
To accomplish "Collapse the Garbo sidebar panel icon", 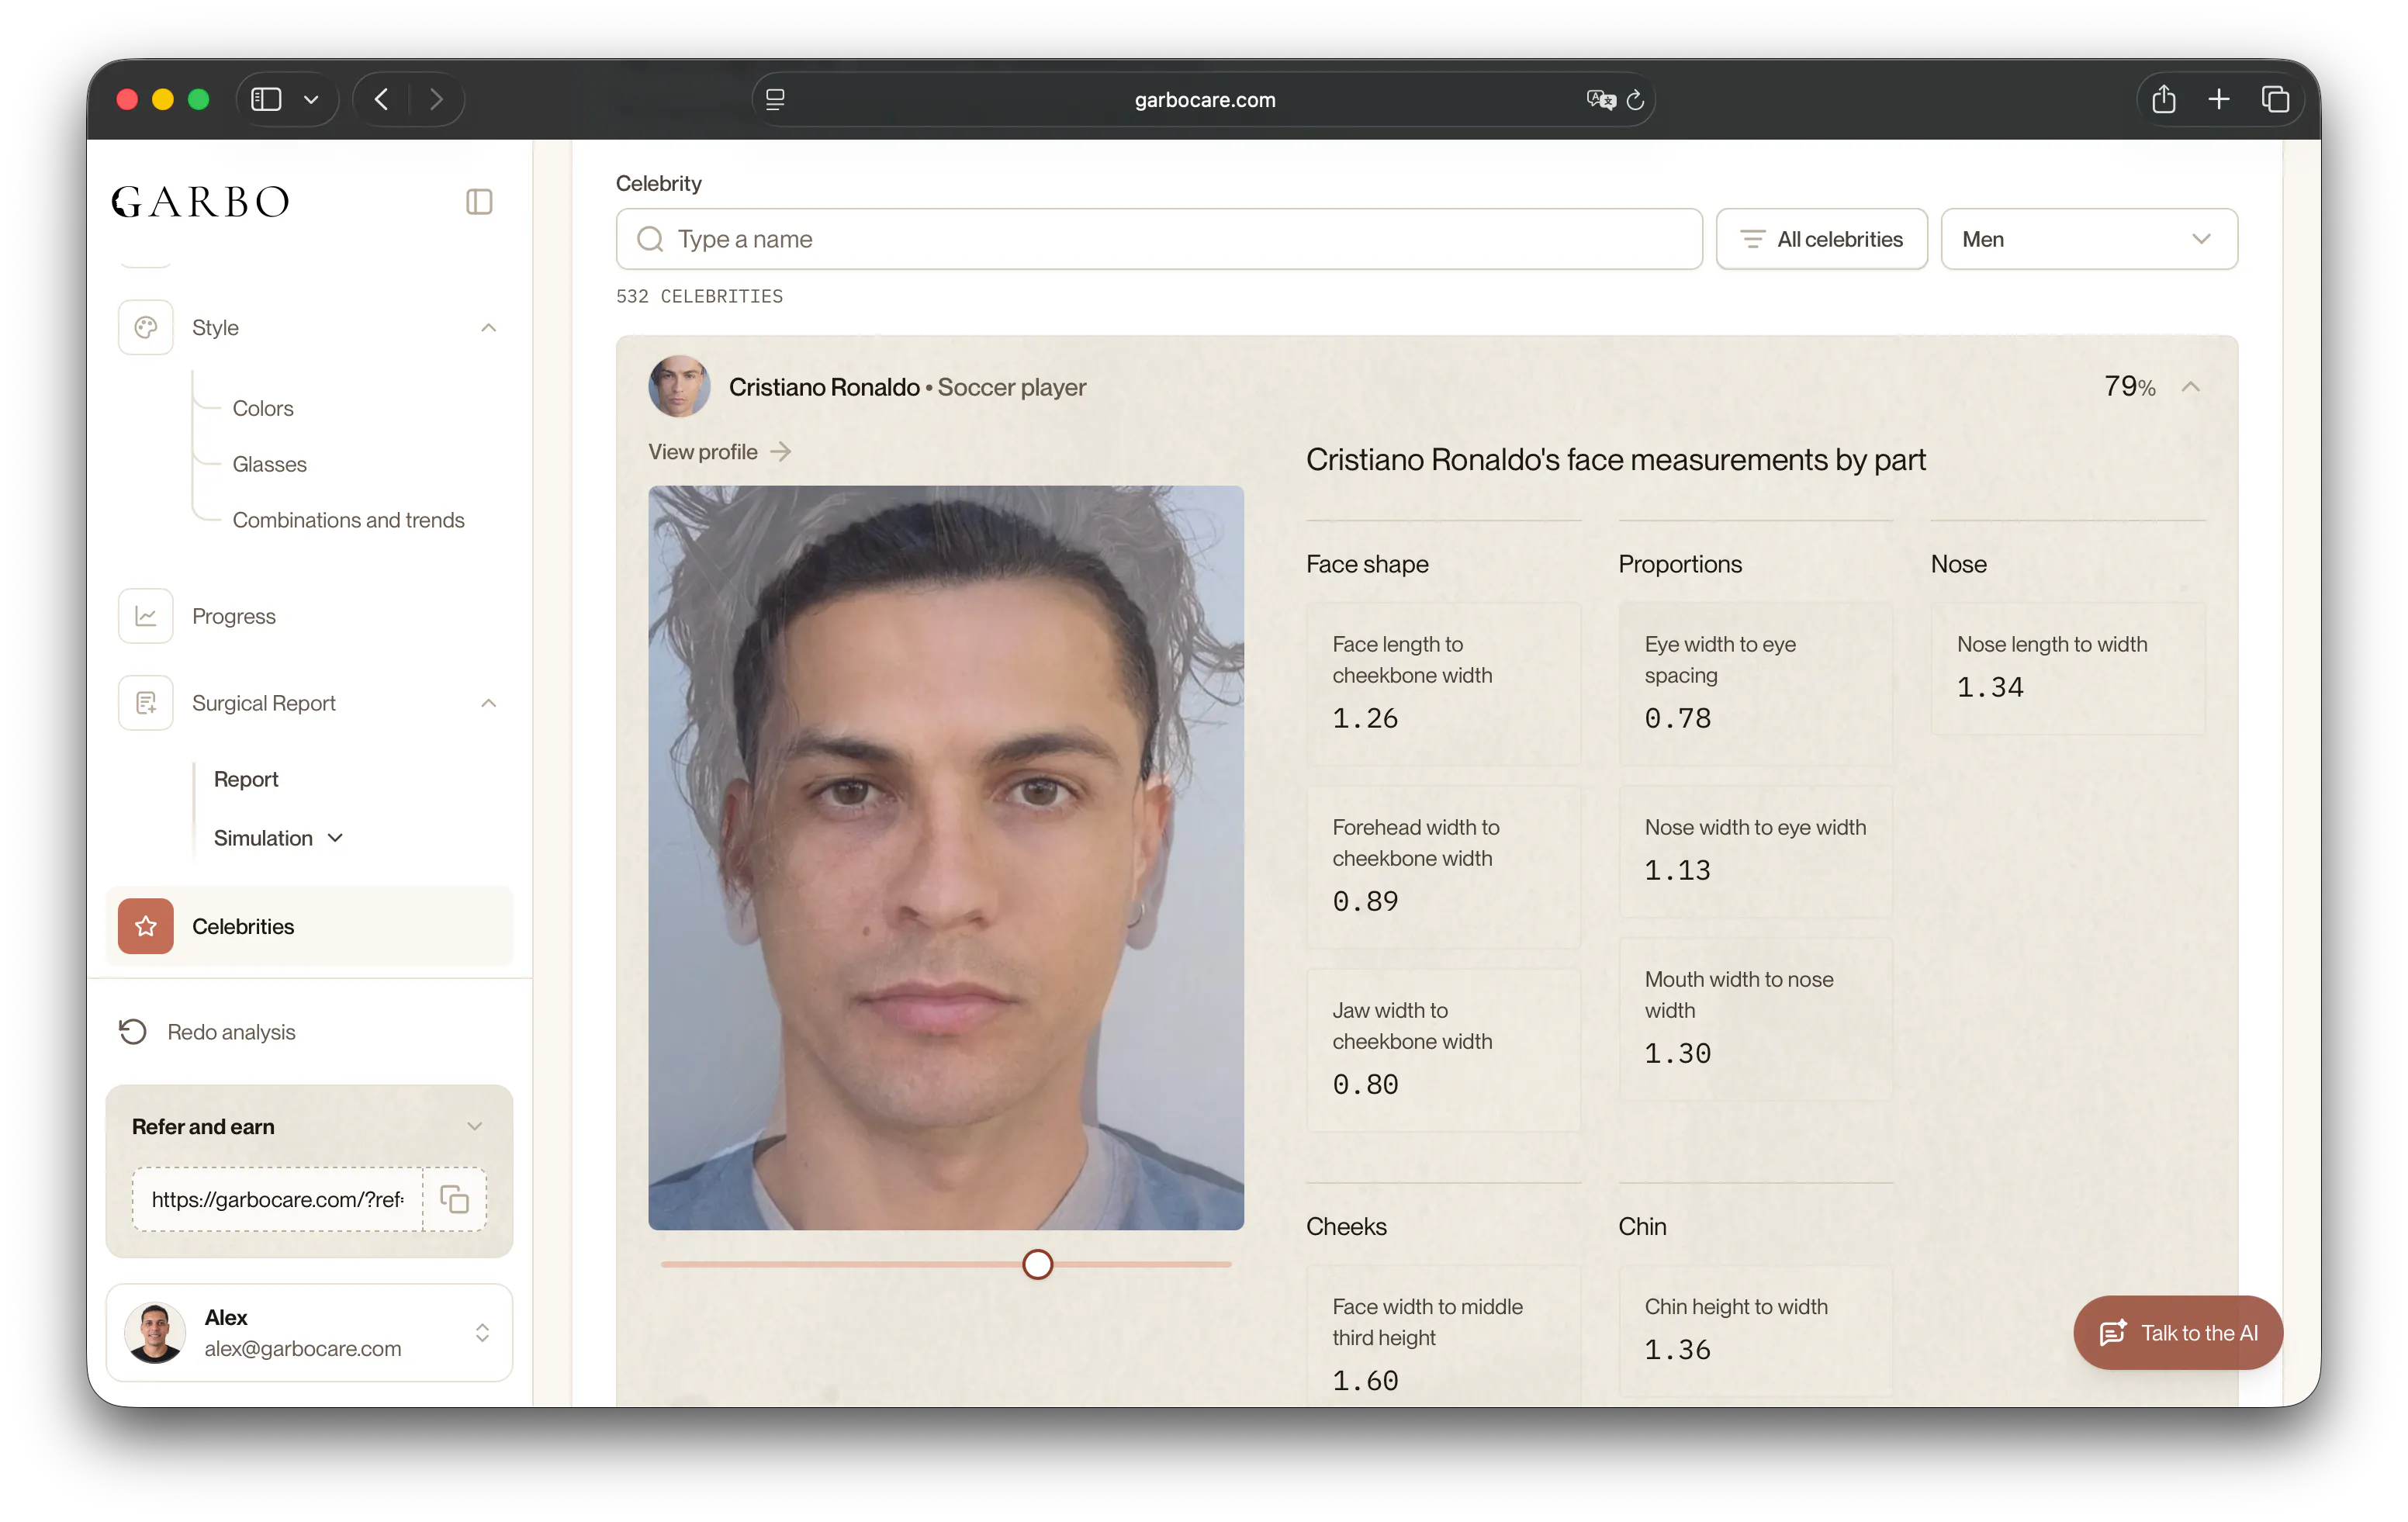I will [479, 202].
